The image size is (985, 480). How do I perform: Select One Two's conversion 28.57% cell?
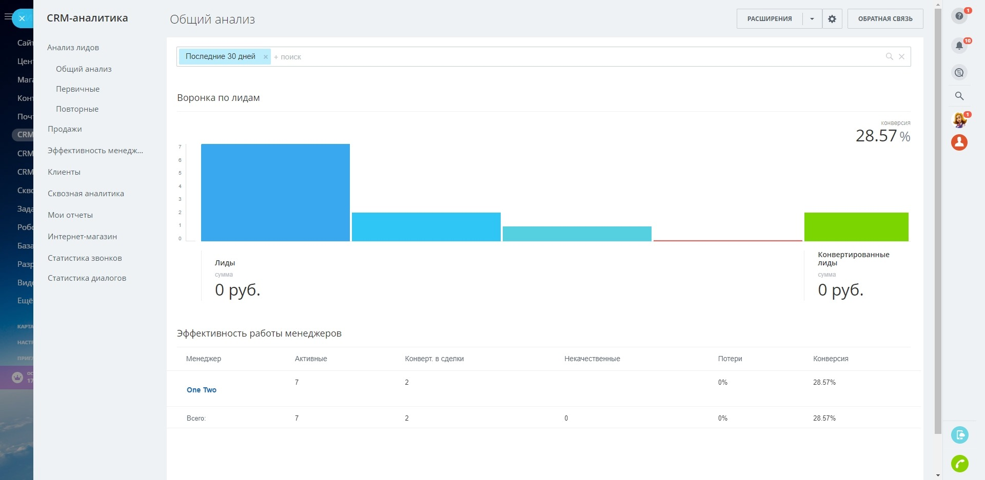[824, 383]
